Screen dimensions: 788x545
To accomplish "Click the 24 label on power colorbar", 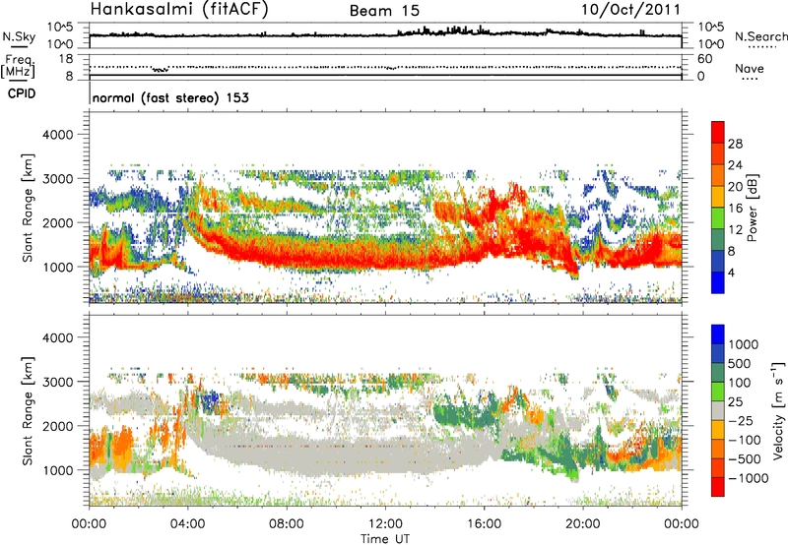I will coord(735,165).
